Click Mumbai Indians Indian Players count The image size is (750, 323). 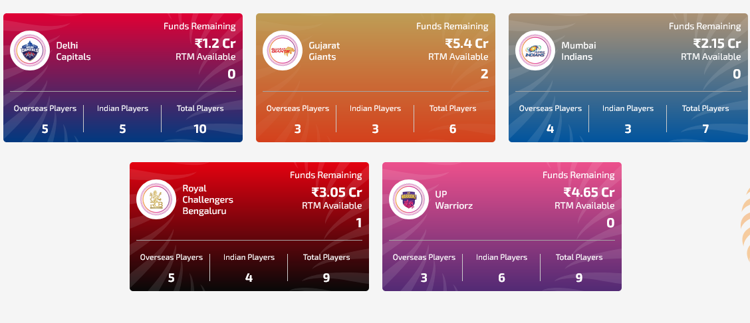pos(628,129)
